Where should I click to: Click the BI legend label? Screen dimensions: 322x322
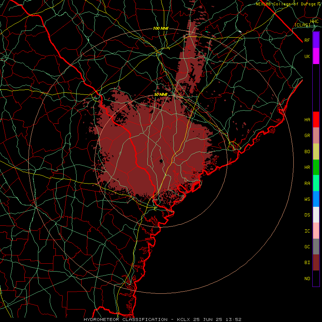coord(307,263)
